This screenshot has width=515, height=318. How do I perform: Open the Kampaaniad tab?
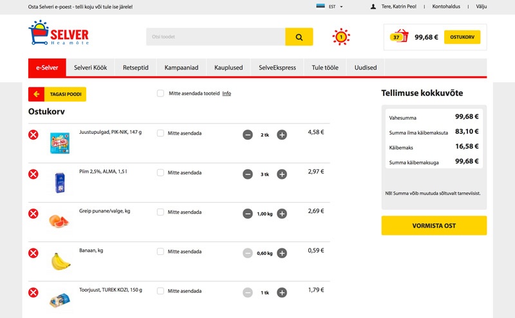click(182, 68)
